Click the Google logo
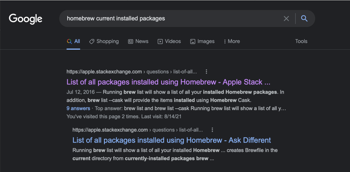 26,19
